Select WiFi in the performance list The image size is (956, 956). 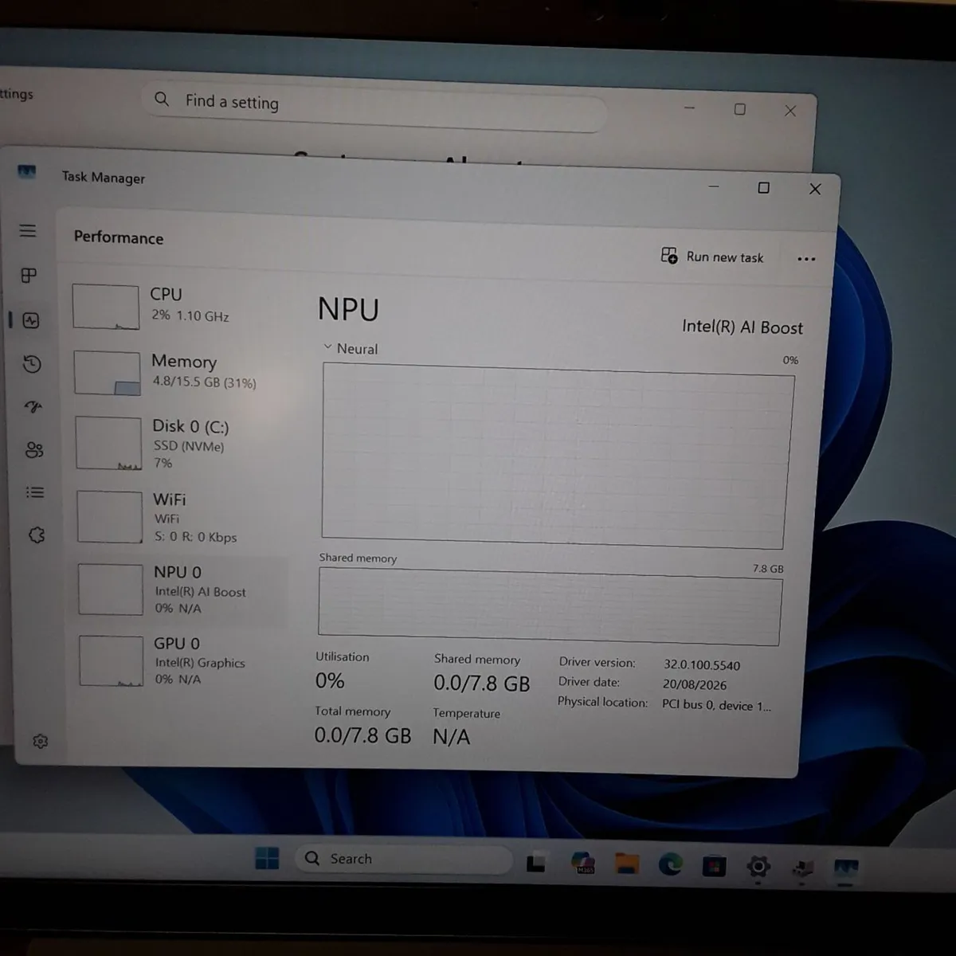coord(180,517)
